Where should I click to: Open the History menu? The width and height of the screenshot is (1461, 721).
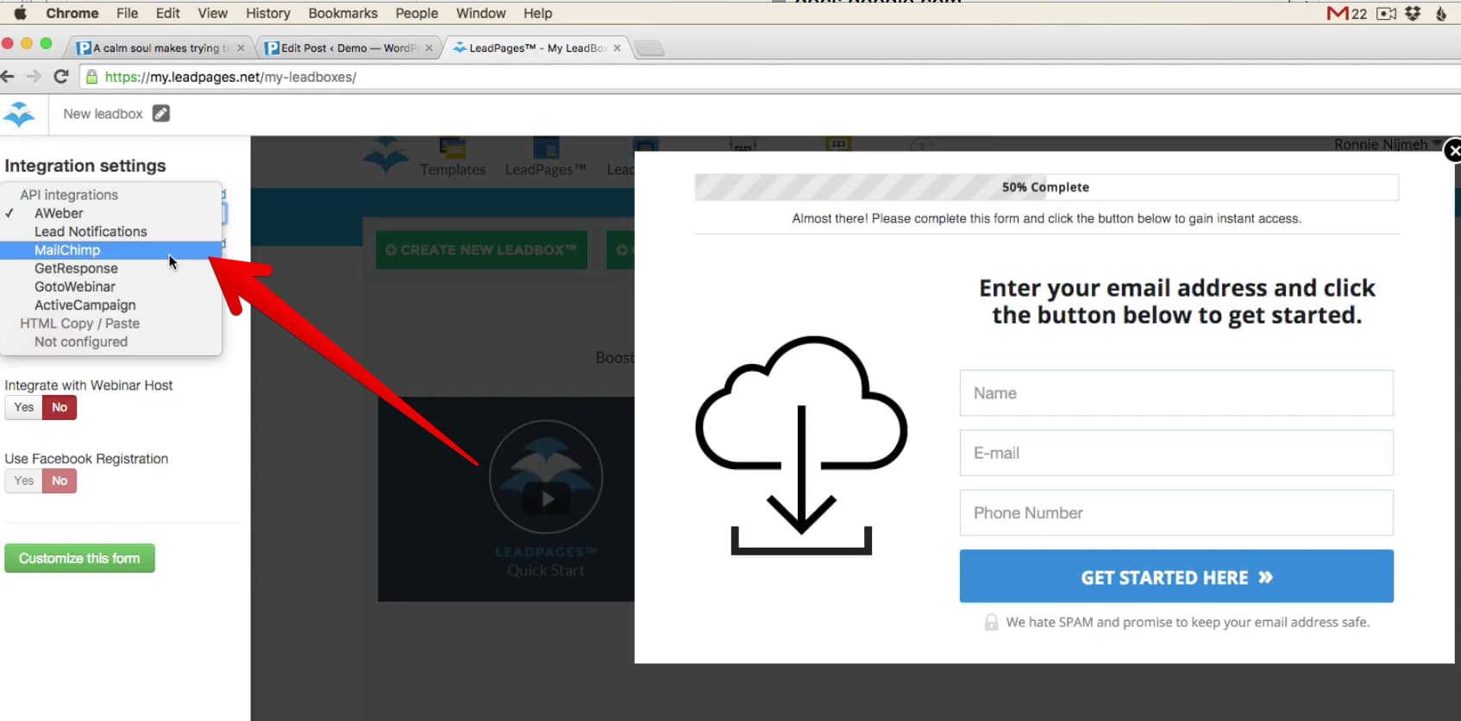click(x=267, y=13)
